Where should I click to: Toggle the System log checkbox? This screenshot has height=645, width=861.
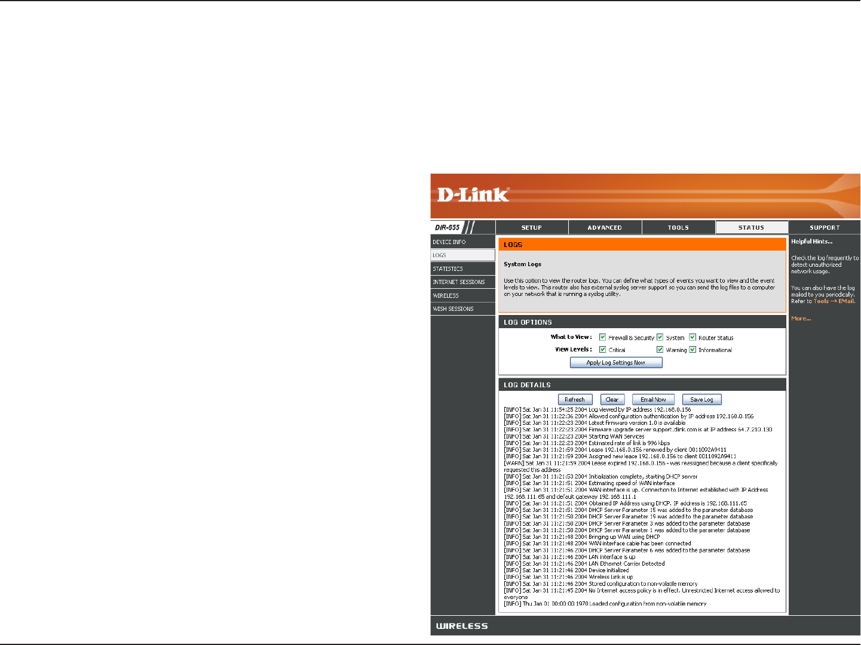660,337
